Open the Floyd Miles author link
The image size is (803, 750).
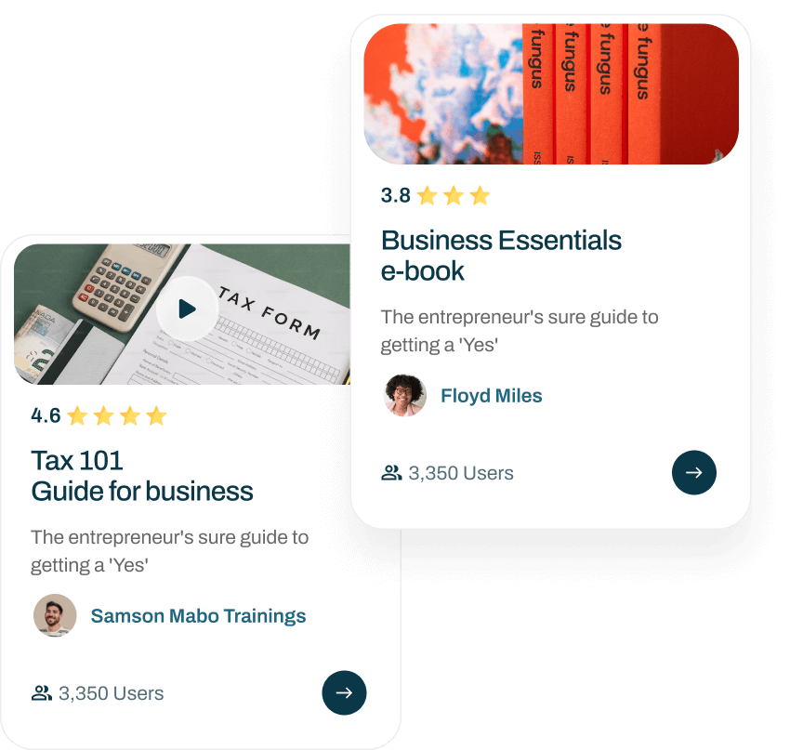point(491,396)
